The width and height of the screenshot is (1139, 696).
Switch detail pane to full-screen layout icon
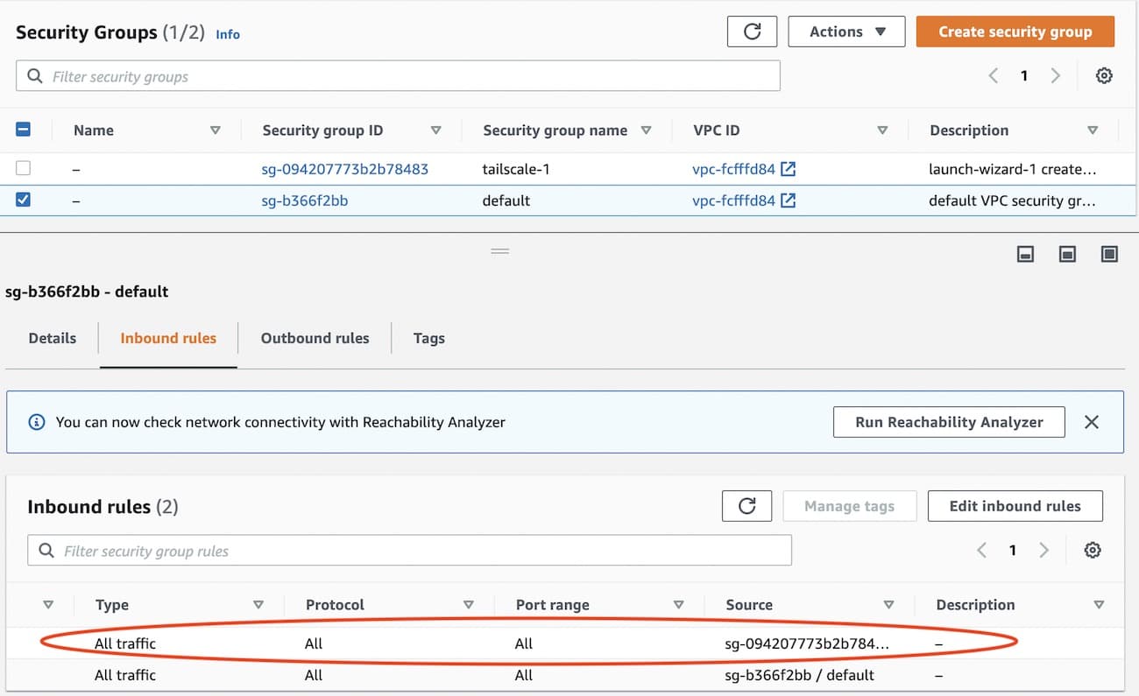click(1109, 254)
